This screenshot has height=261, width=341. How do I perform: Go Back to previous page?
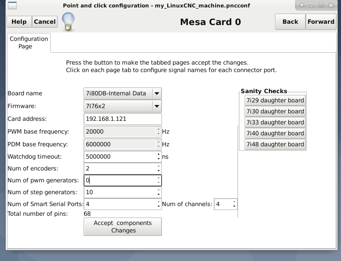290,22
